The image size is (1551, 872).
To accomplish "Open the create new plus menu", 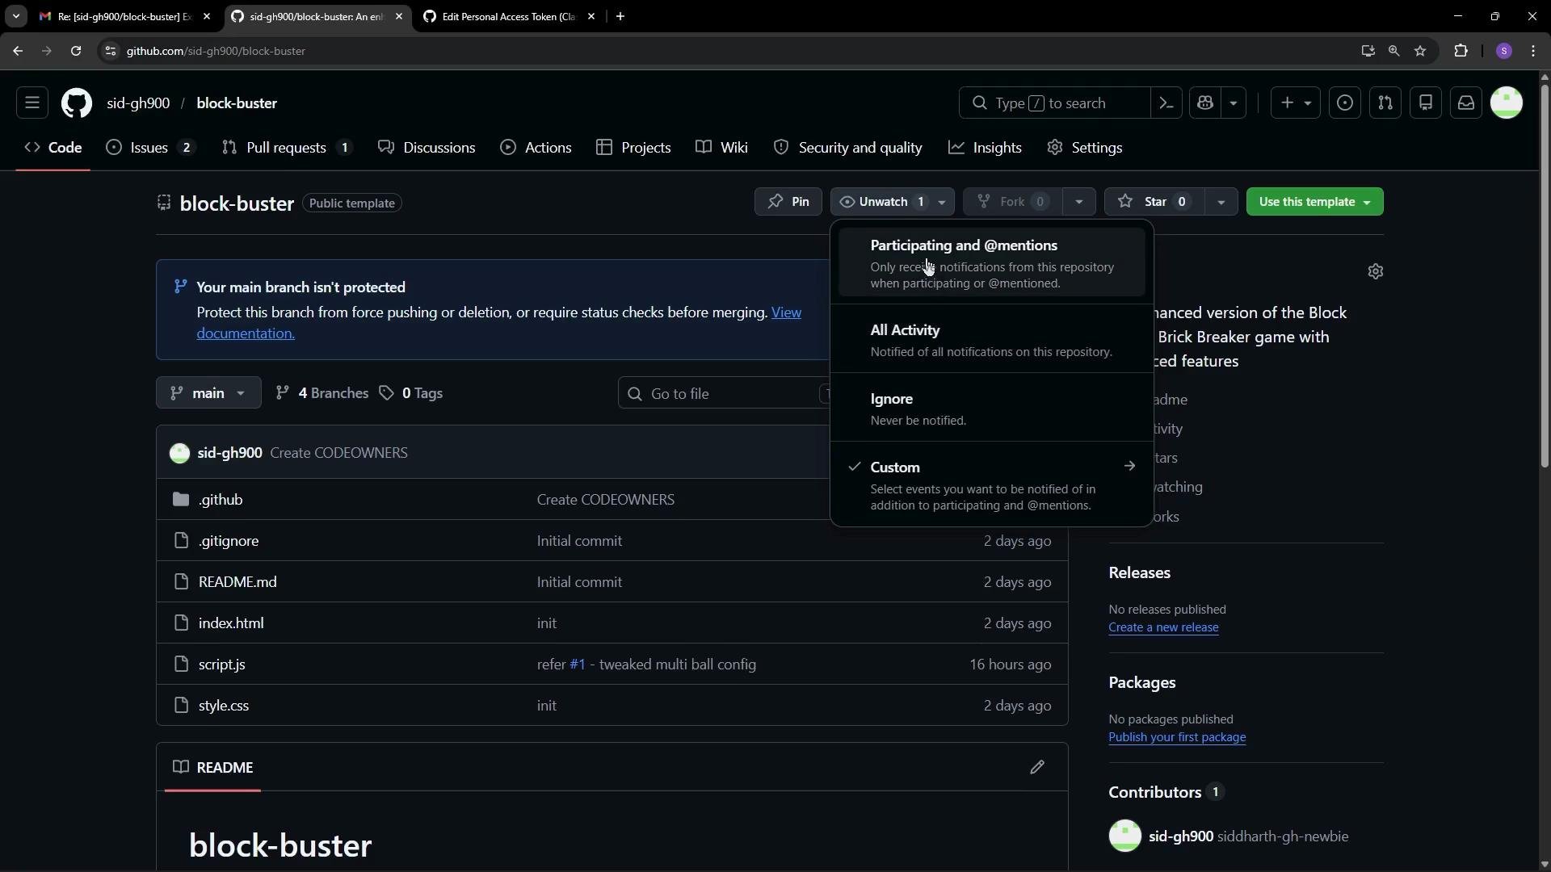I will pos(1296,103).
